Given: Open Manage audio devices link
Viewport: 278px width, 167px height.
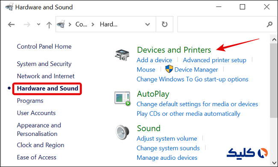Looking at the screenshot, I should tap(167, 158).
